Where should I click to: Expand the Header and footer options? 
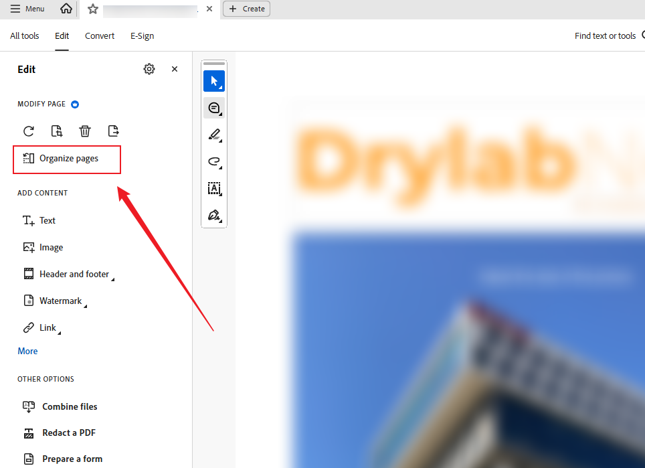74,274
